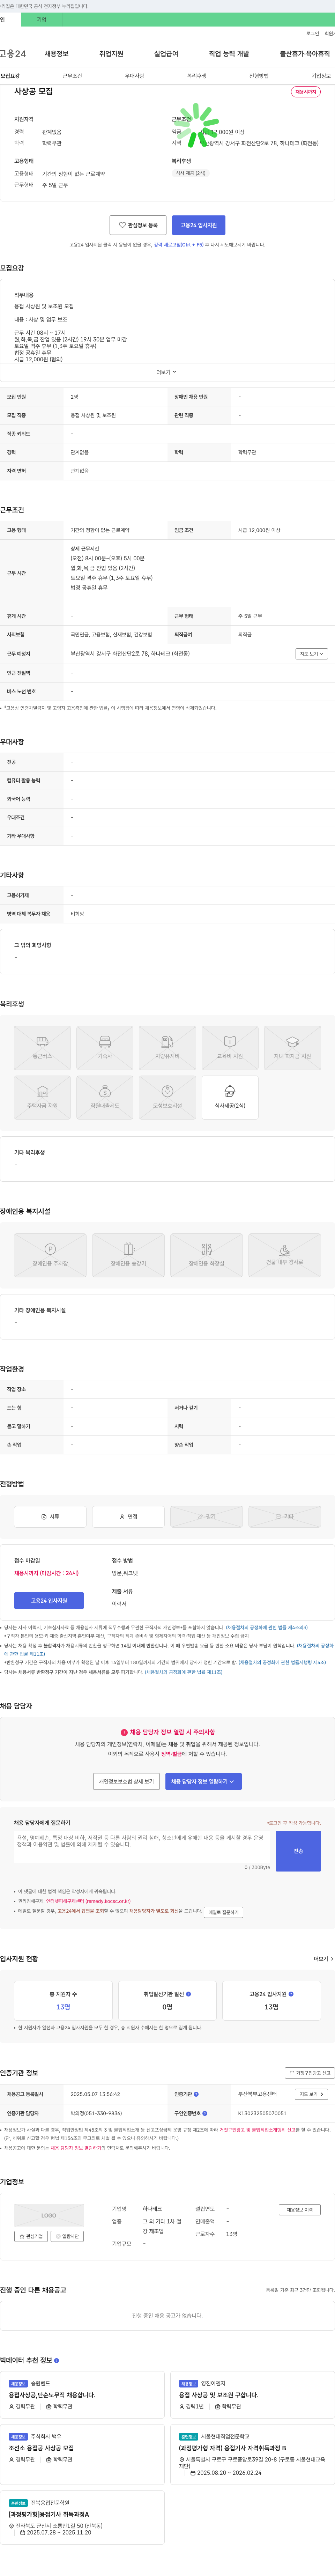Select the 서류 screening method box
The width and height of the screenshot is (335, 2576).
pyautogui.click(x=50, y=1517)
